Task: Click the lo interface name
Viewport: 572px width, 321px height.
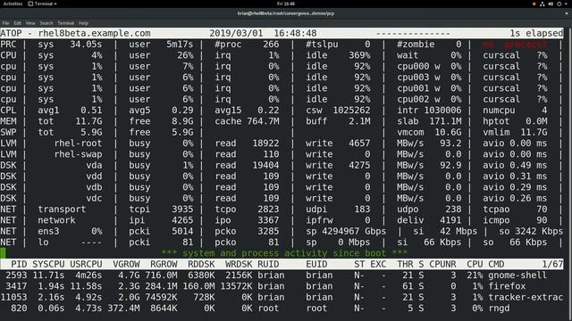Action: [x=43, y=242]
